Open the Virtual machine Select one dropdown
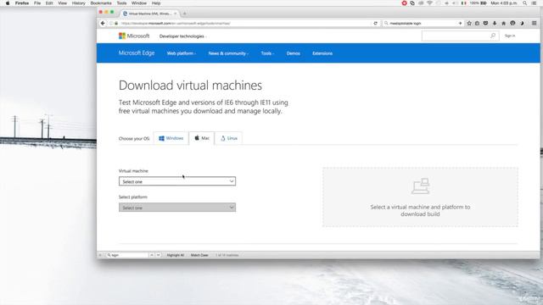The height and width of the screenshot is (305, 543). click(x=177, y=181)
